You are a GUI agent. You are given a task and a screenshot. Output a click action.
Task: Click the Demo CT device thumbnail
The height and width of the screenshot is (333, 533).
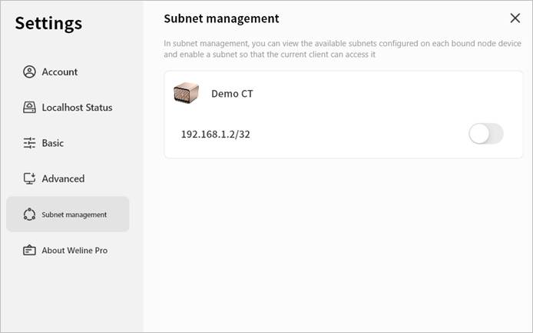[x=186, y=93]
